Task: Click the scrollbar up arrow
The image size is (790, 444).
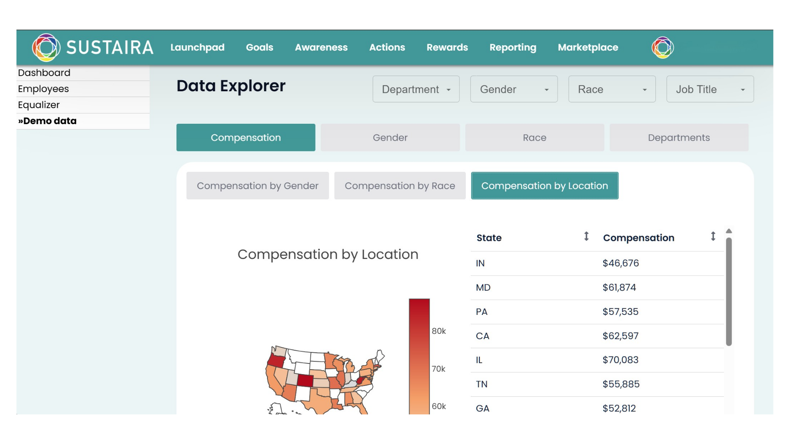Action: 729,231
